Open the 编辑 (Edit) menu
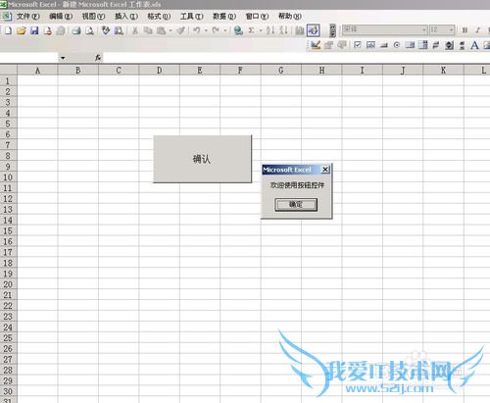The width and height of the screenshot is (490, 403). [x=61, y=16]
